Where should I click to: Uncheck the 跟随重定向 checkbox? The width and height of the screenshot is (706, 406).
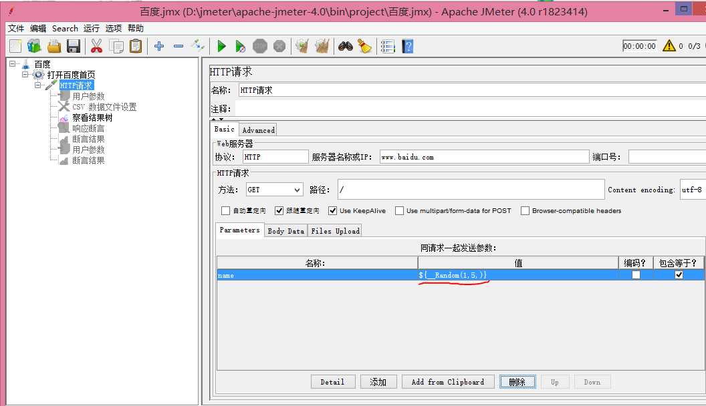(279, 210)
